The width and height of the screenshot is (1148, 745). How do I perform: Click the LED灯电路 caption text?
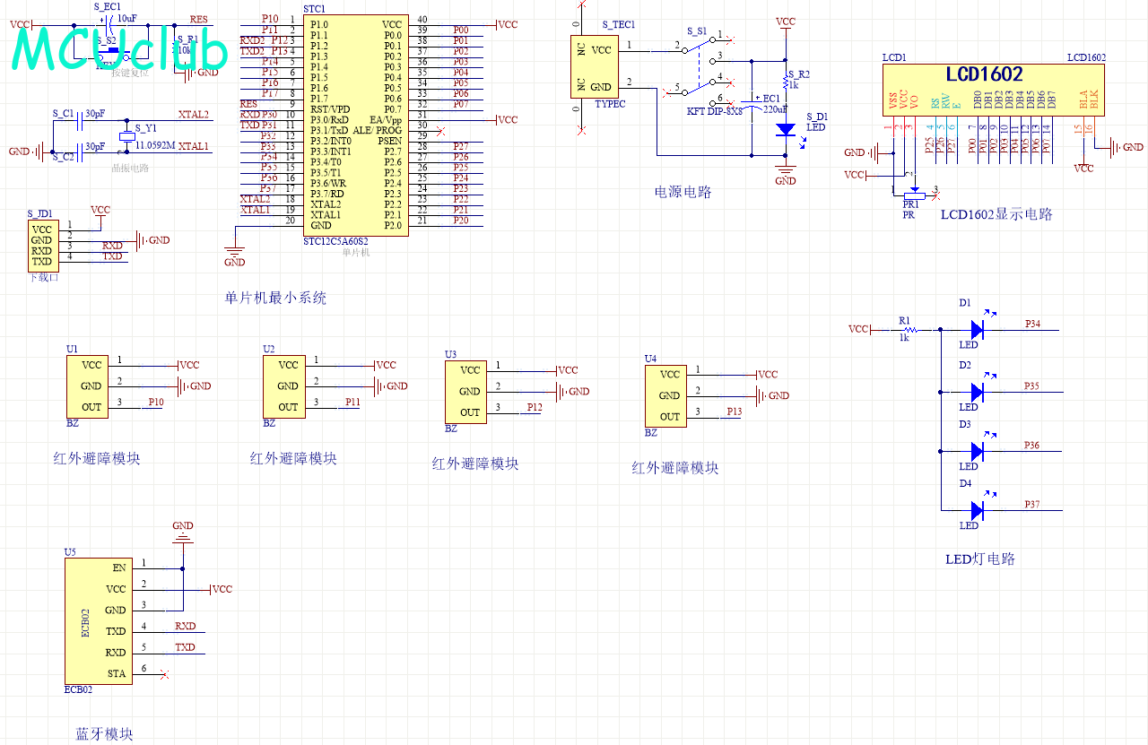coord(979,559)
